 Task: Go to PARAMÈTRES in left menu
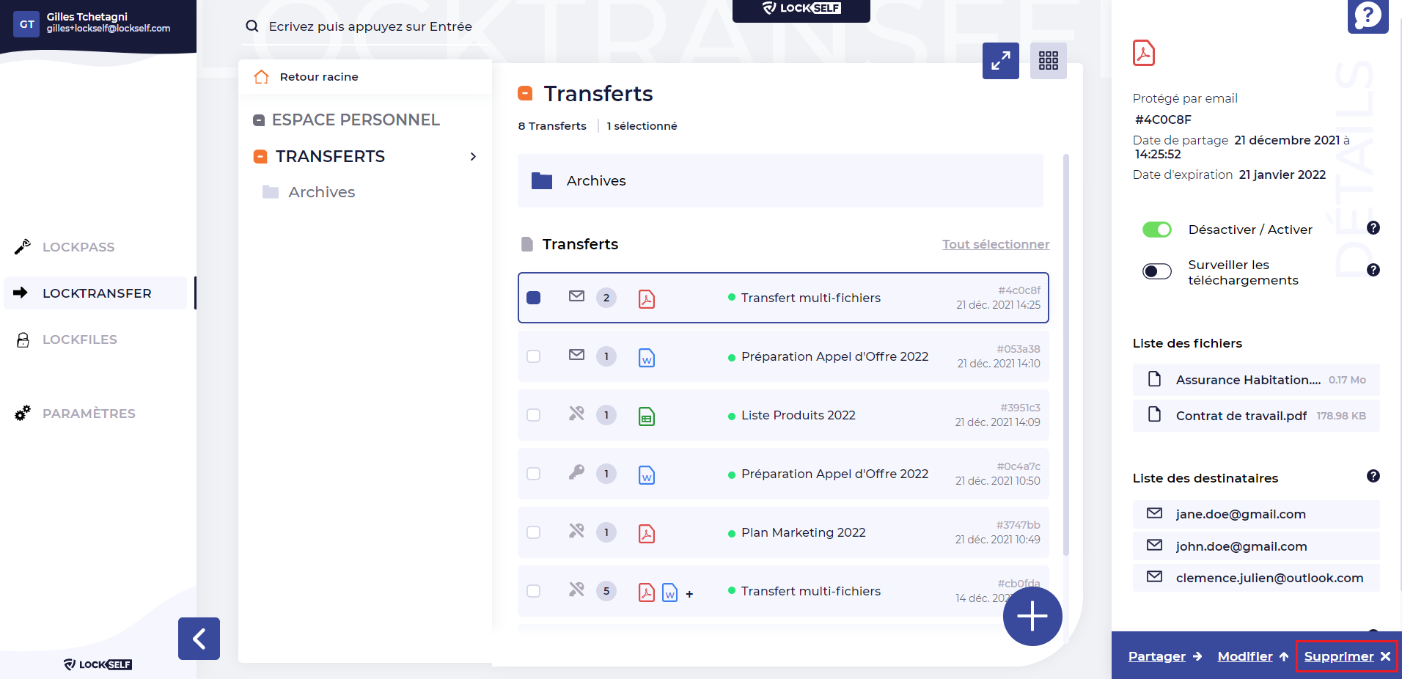pyautogui.click(x=89, y=414)
